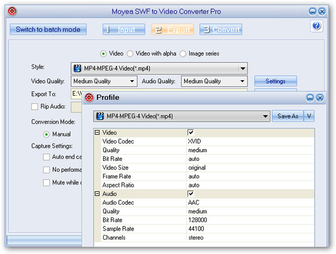The width and height of the screenshot is (336, 254).
Task: Open the Profile format dropdown
Action: click(x=181, y=116)
